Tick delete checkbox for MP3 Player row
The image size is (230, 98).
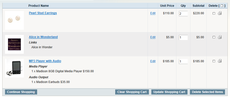click(214, 61)
